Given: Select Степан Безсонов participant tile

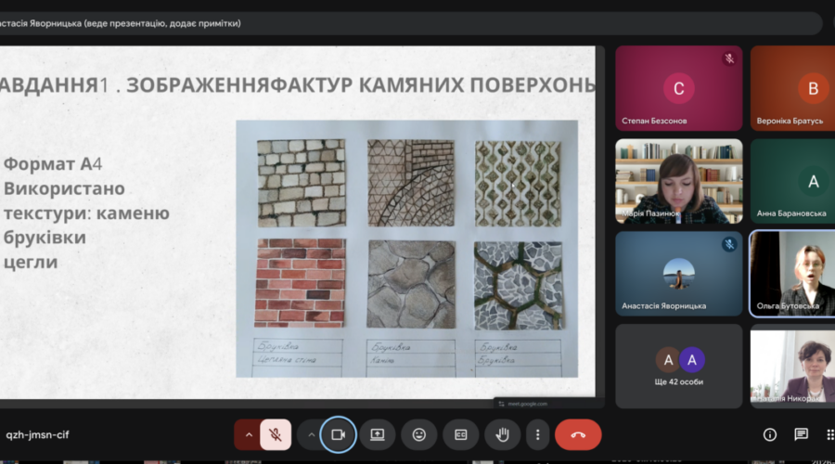Looking at the screenshot, I should [x=679, y=88].
